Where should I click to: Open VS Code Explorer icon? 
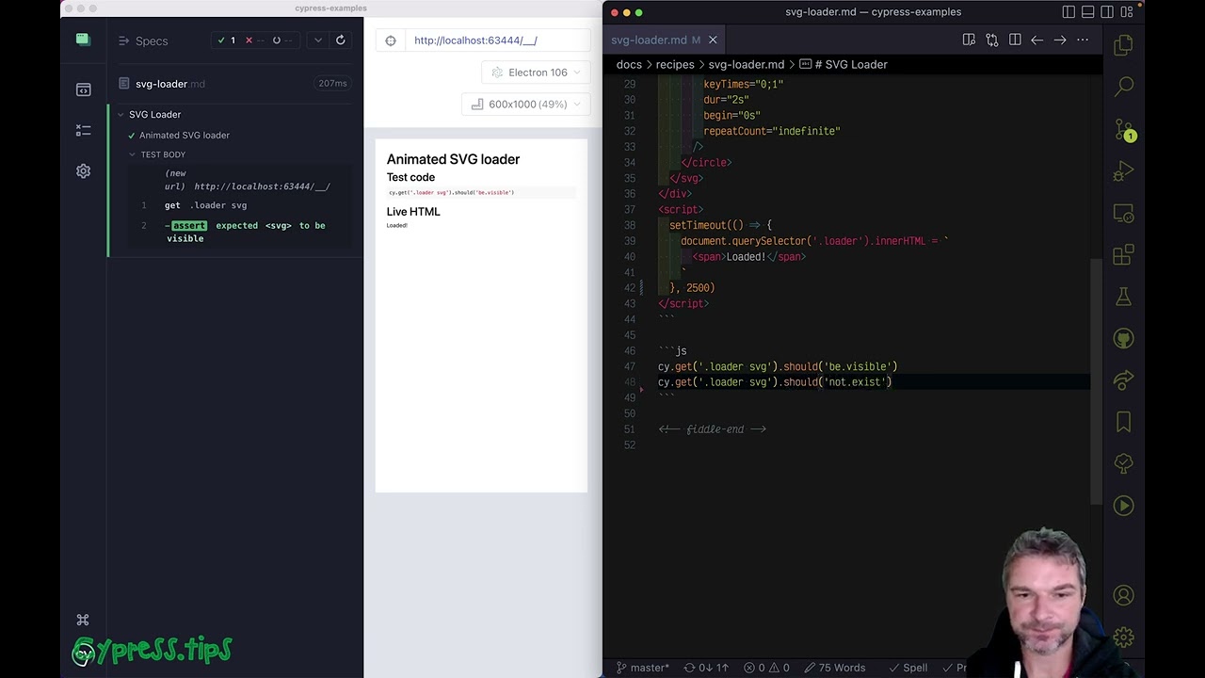(1123, 44)
